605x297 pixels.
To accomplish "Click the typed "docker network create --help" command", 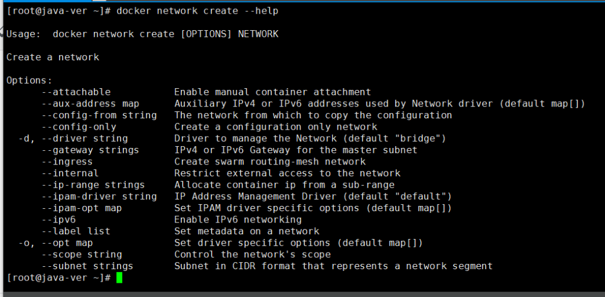I will [x=197, y=11].
